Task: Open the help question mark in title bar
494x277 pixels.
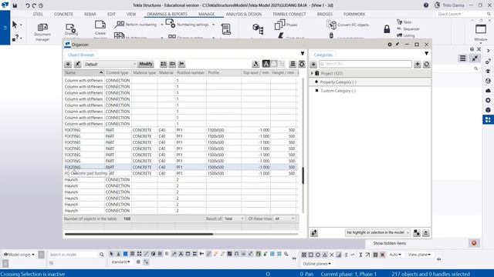Action: (426, 5)
